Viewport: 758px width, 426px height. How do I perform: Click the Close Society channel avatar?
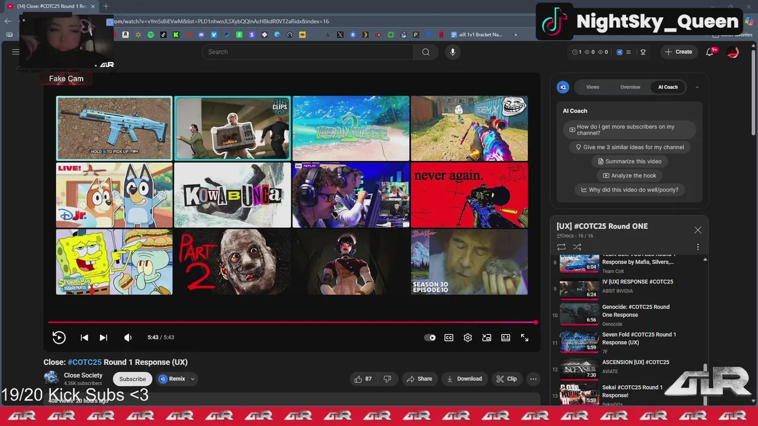(52, 378)
